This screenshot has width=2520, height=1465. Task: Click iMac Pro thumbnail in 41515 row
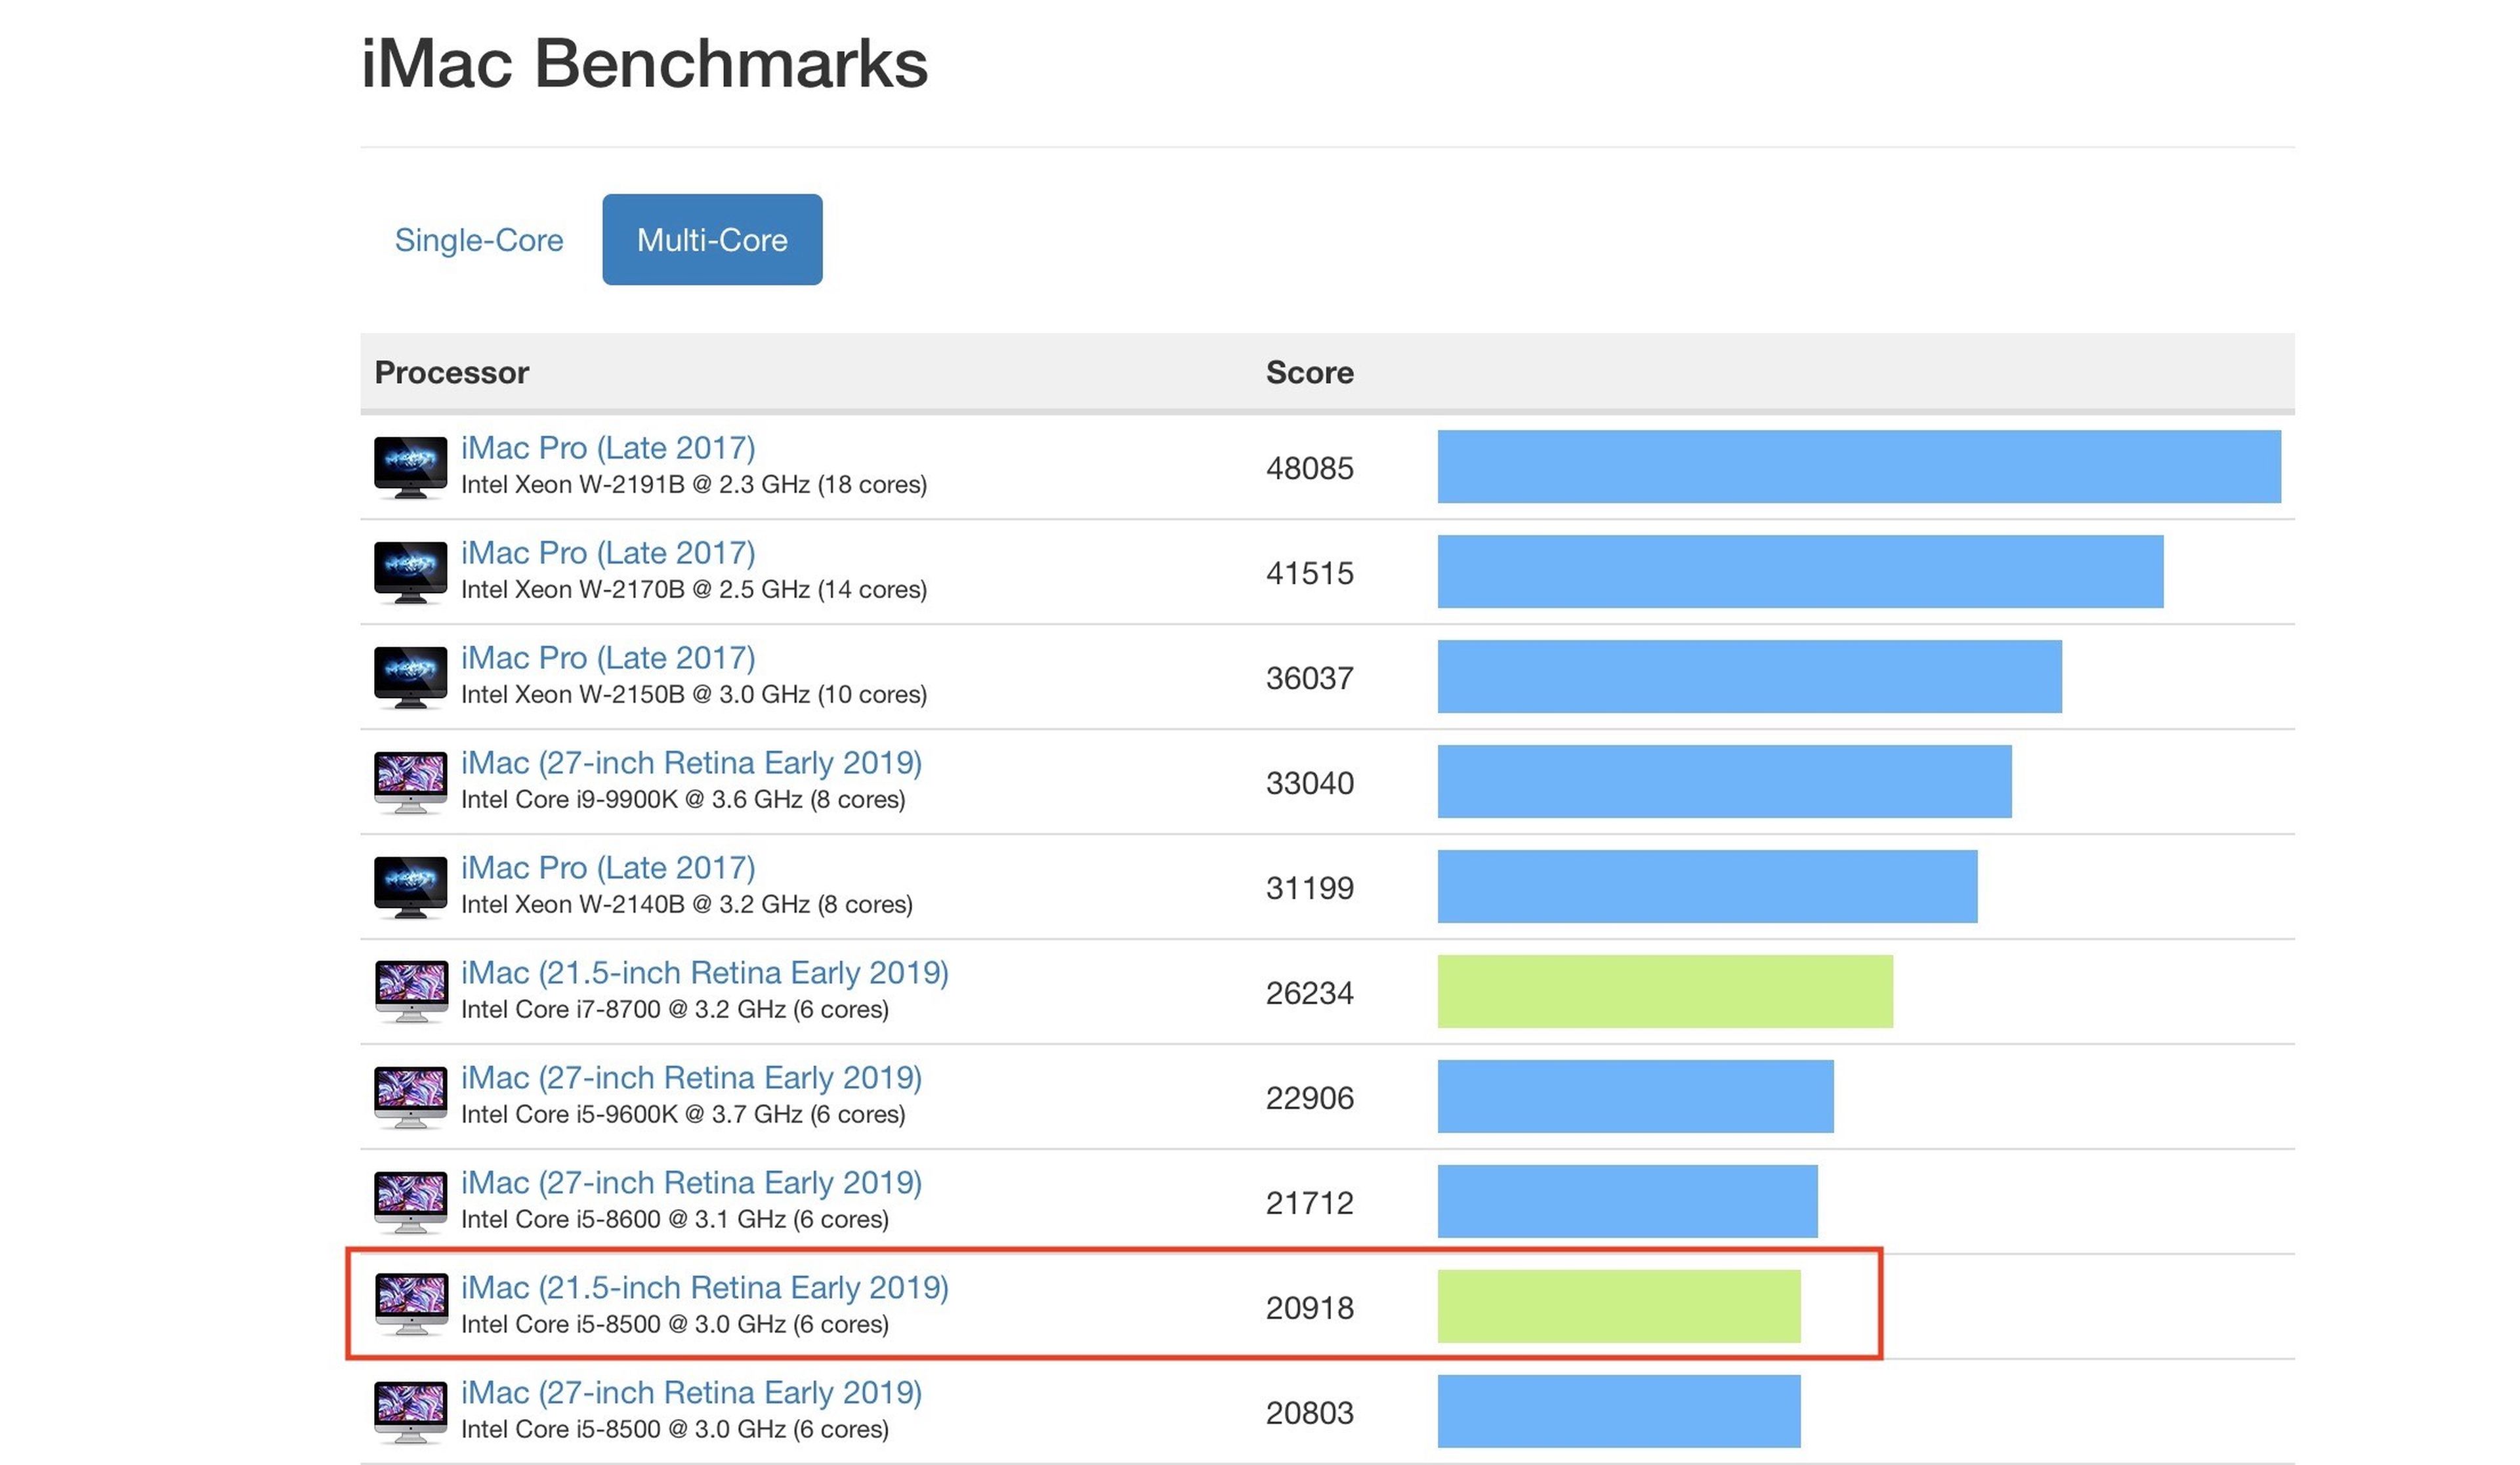(x=410, y=572)
